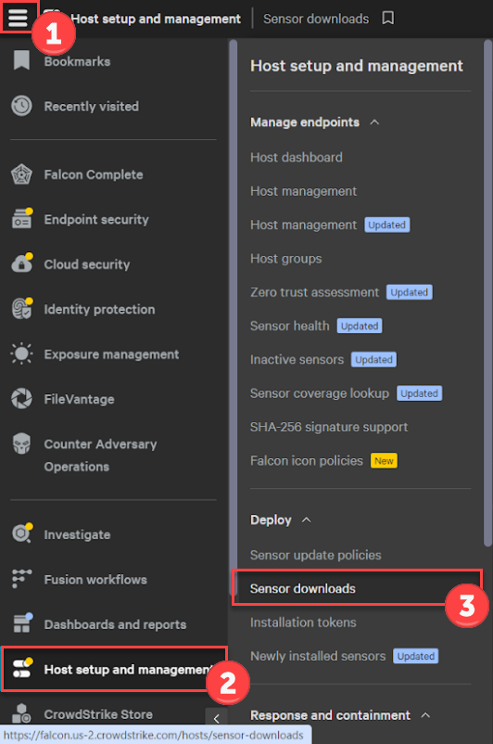Screen dimensions: 493x744
Task: Open Sensor coverage lookup link
Action: (x=320, y=393)
